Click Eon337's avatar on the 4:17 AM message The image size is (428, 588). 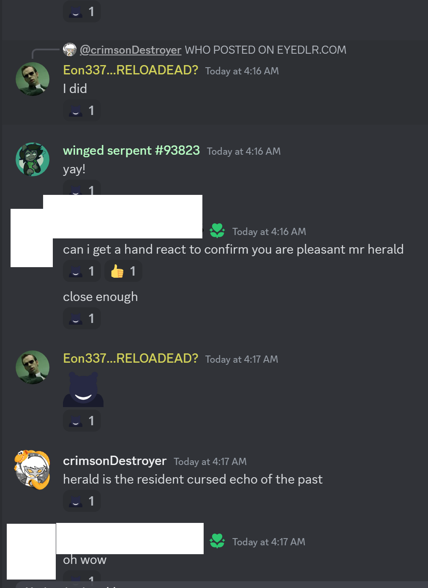pos(33,367)
